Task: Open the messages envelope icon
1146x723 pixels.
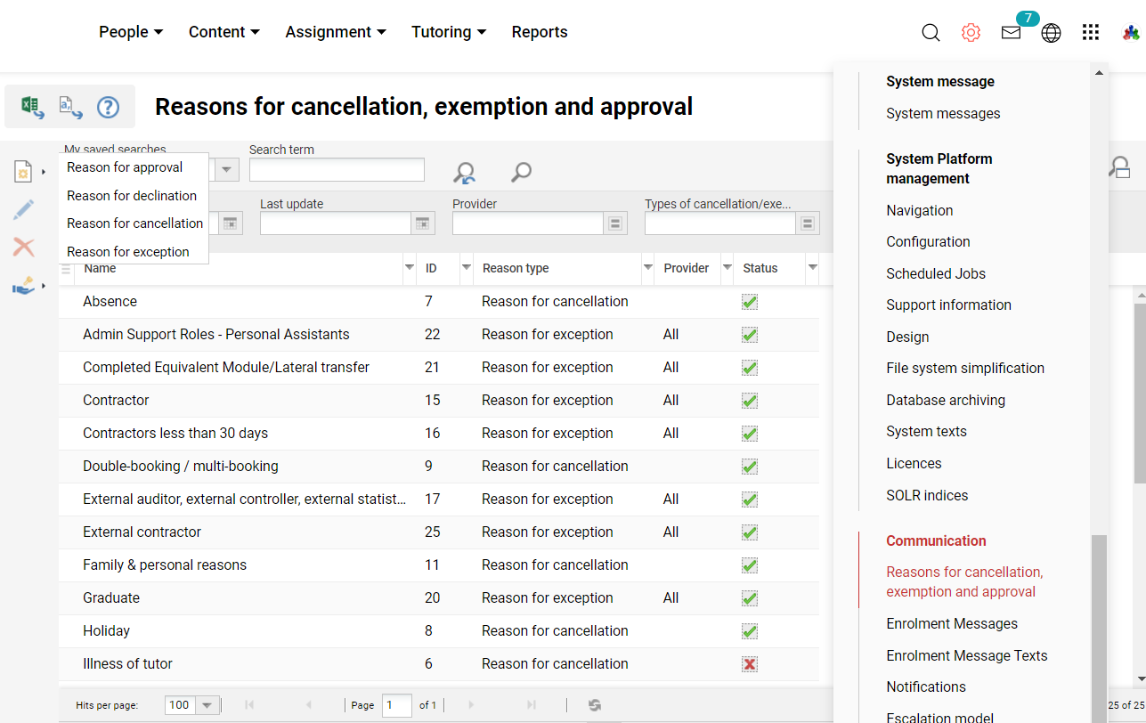Action: 1011,33
